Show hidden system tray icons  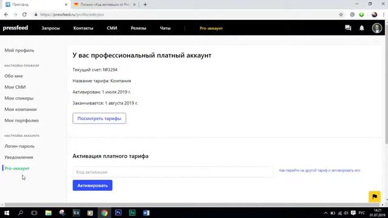(x=326, y=213)
